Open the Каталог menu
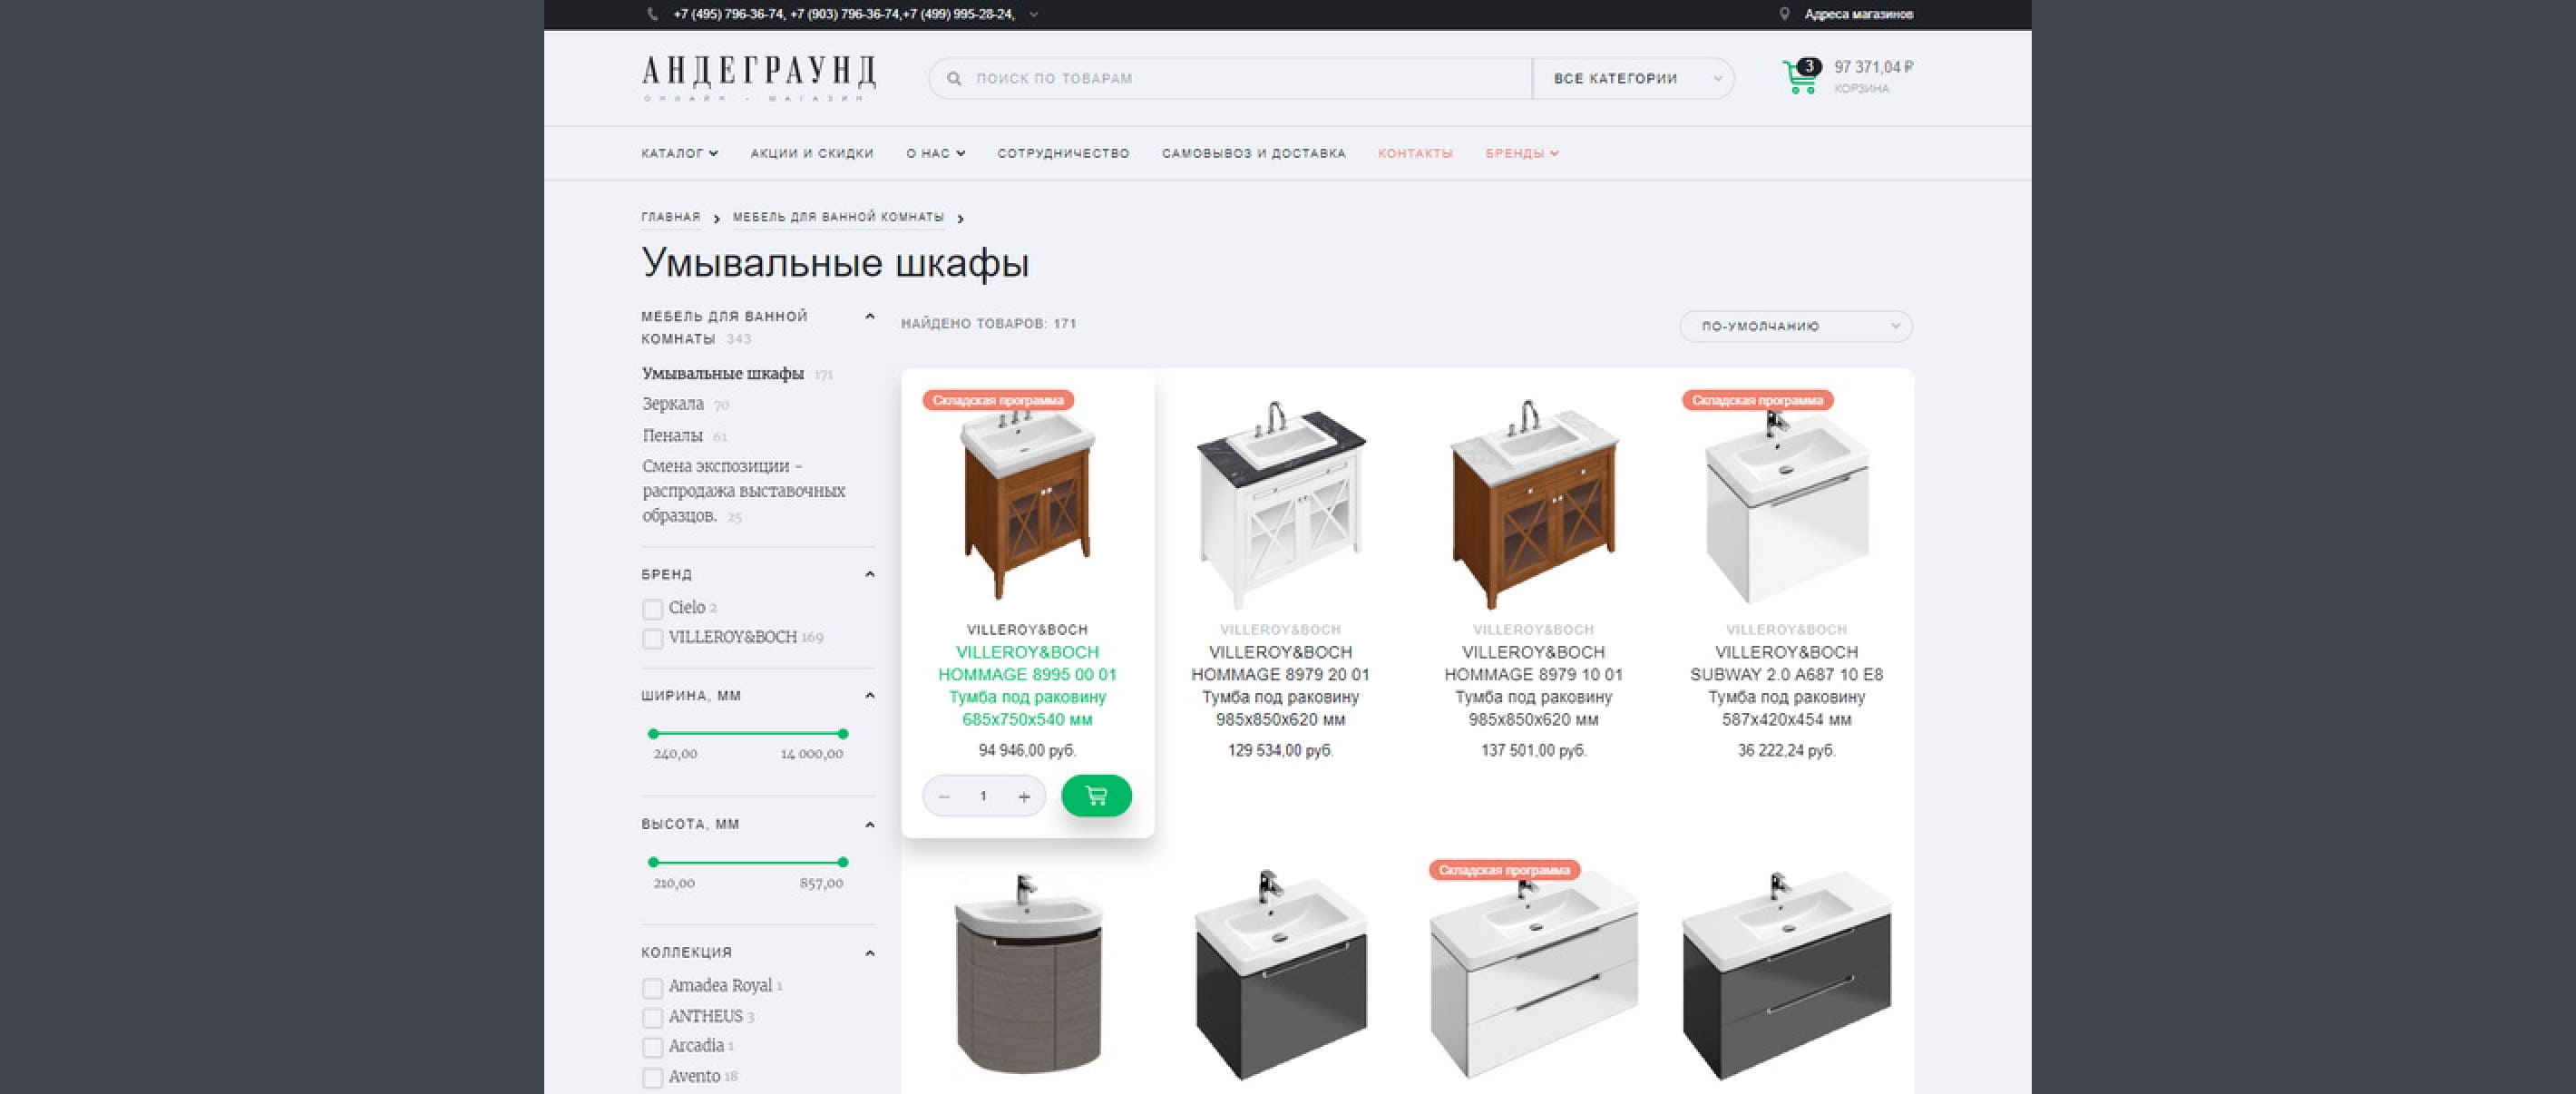The image size is (2576, 1094). [x=679, y=153]
